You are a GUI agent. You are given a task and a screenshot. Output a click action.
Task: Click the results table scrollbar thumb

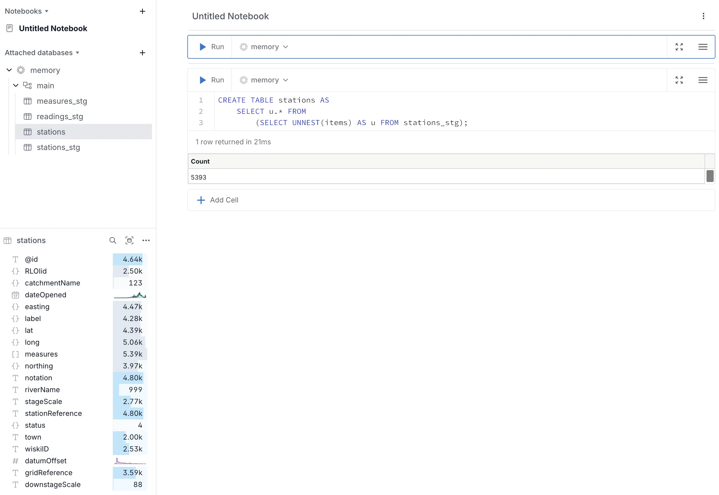point(710,176)
